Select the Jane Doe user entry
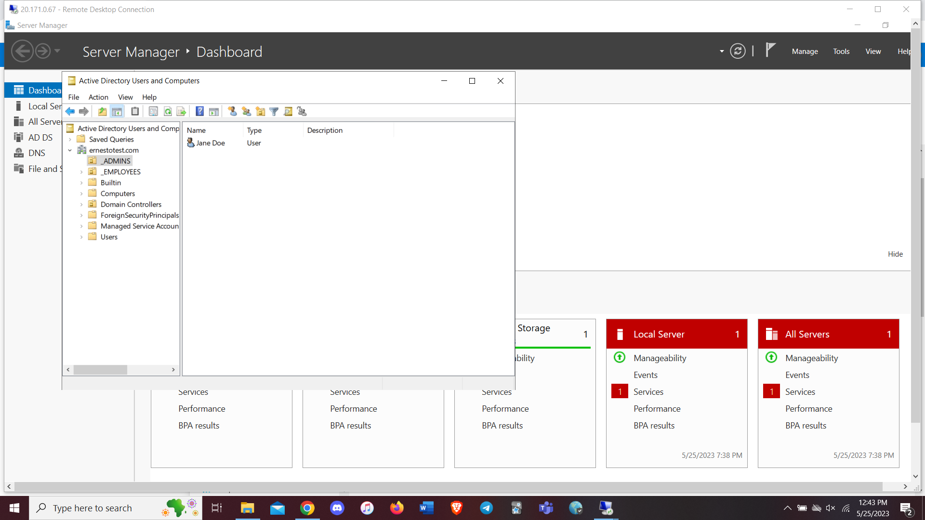The width and height of the screenshot is (925, 520). (x=210, y=143)
